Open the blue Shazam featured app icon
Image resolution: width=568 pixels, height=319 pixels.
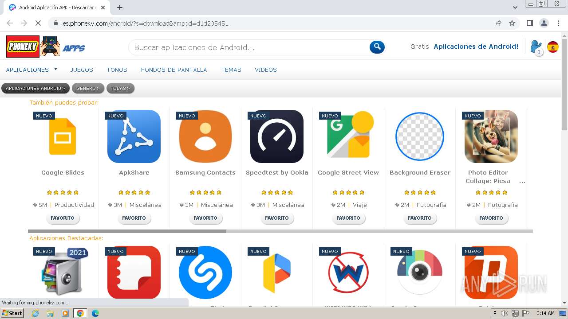pos(205,272)
